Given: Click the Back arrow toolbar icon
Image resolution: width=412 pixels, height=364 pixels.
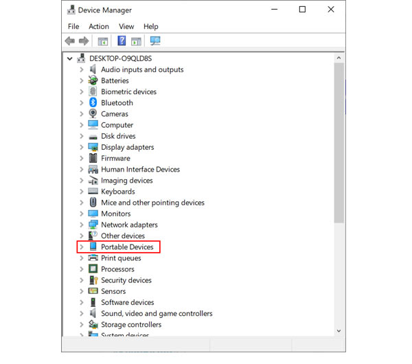Looking at the screenshot, I should coord(70,42).
